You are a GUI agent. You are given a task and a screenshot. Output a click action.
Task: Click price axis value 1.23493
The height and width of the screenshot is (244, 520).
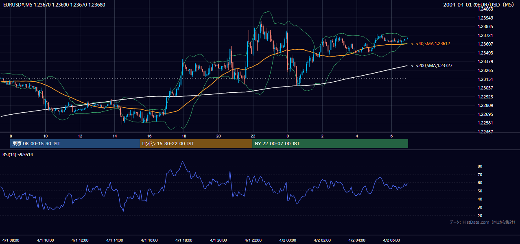(x=485, y=53)
